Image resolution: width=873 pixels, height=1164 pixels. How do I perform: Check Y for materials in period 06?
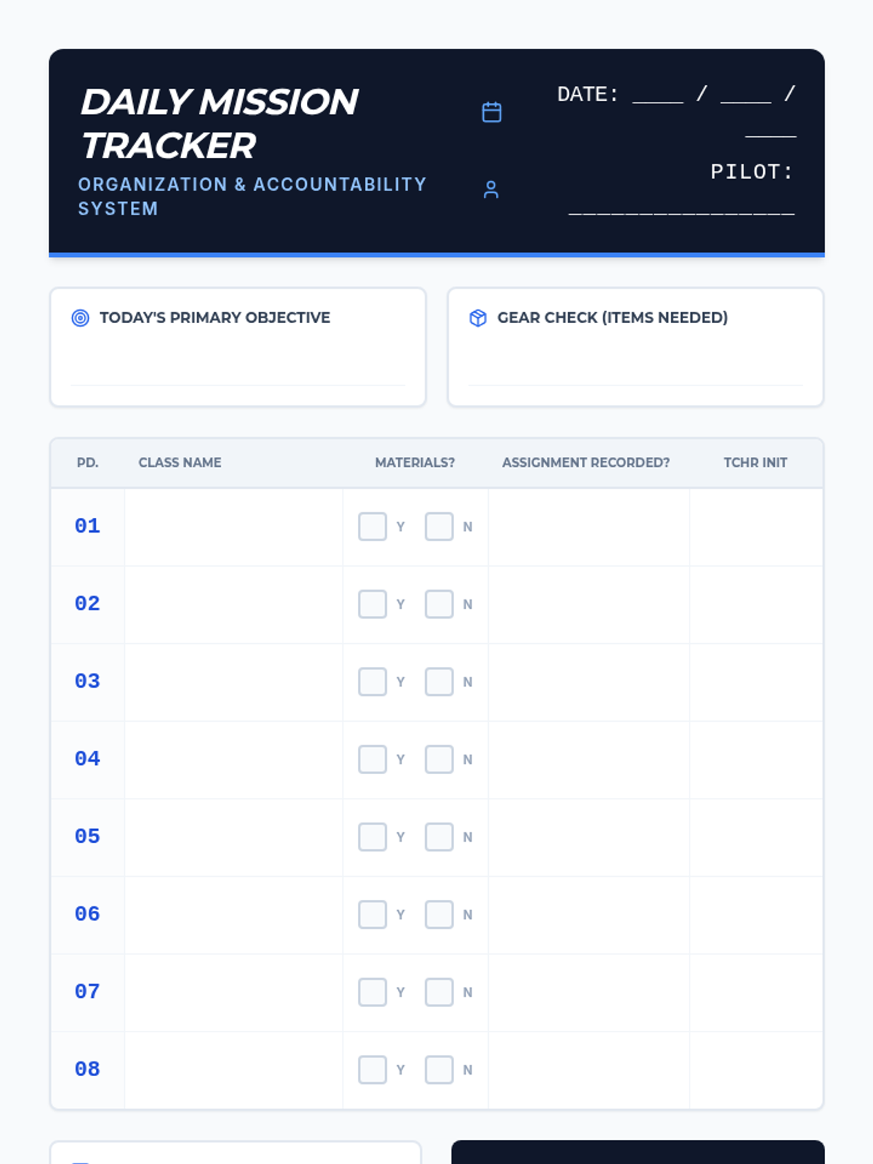pyautogui.click(x=372, y=914)
